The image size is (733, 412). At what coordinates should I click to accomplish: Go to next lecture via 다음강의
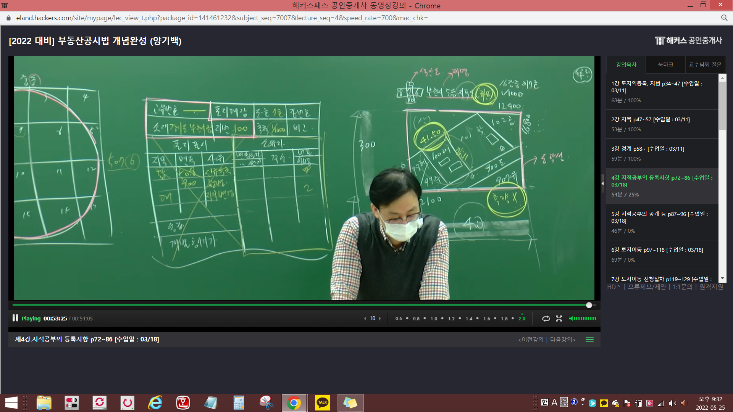tap(562, 340)
